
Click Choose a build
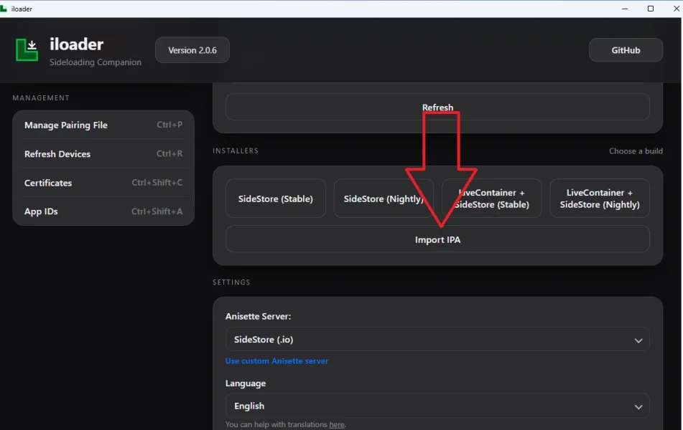coord(635,150)
